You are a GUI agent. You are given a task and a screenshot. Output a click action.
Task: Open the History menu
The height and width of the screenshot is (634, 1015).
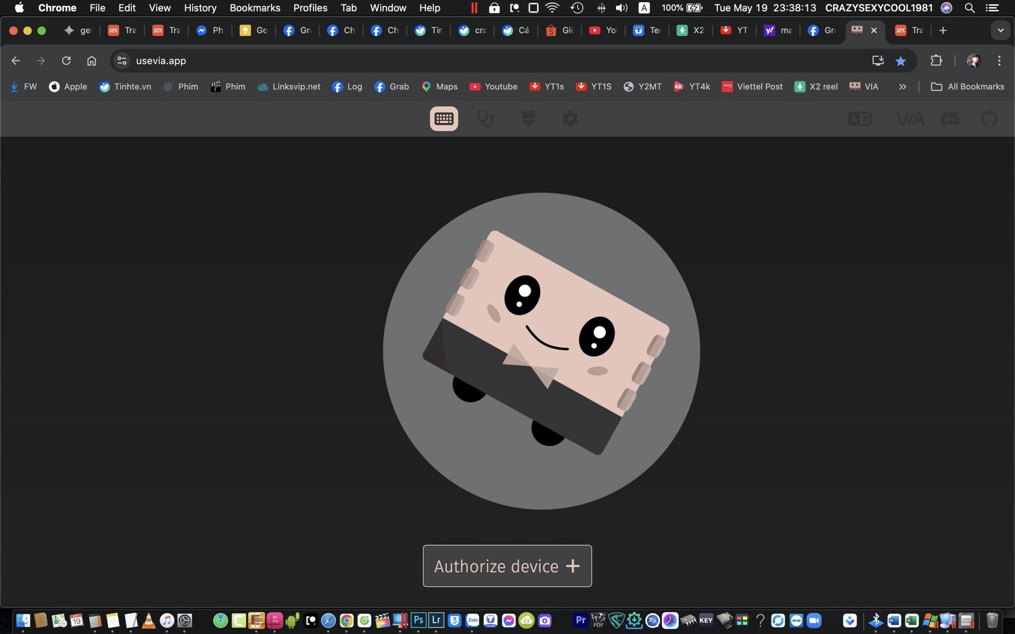click(x=200, y=8)
